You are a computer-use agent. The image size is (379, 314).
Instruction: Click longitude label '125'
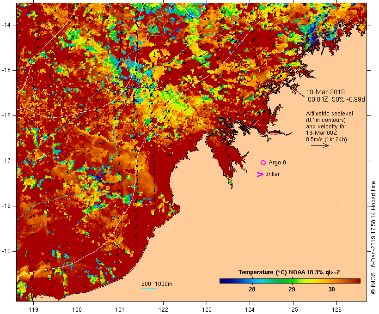[x=293, y=309]
